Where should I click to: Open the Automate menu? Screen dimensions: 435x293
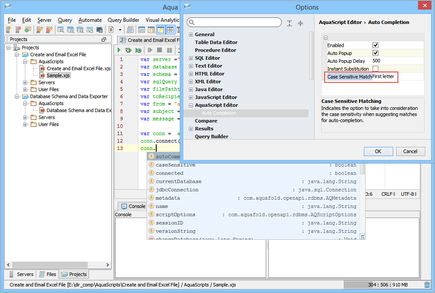[90, 20]
